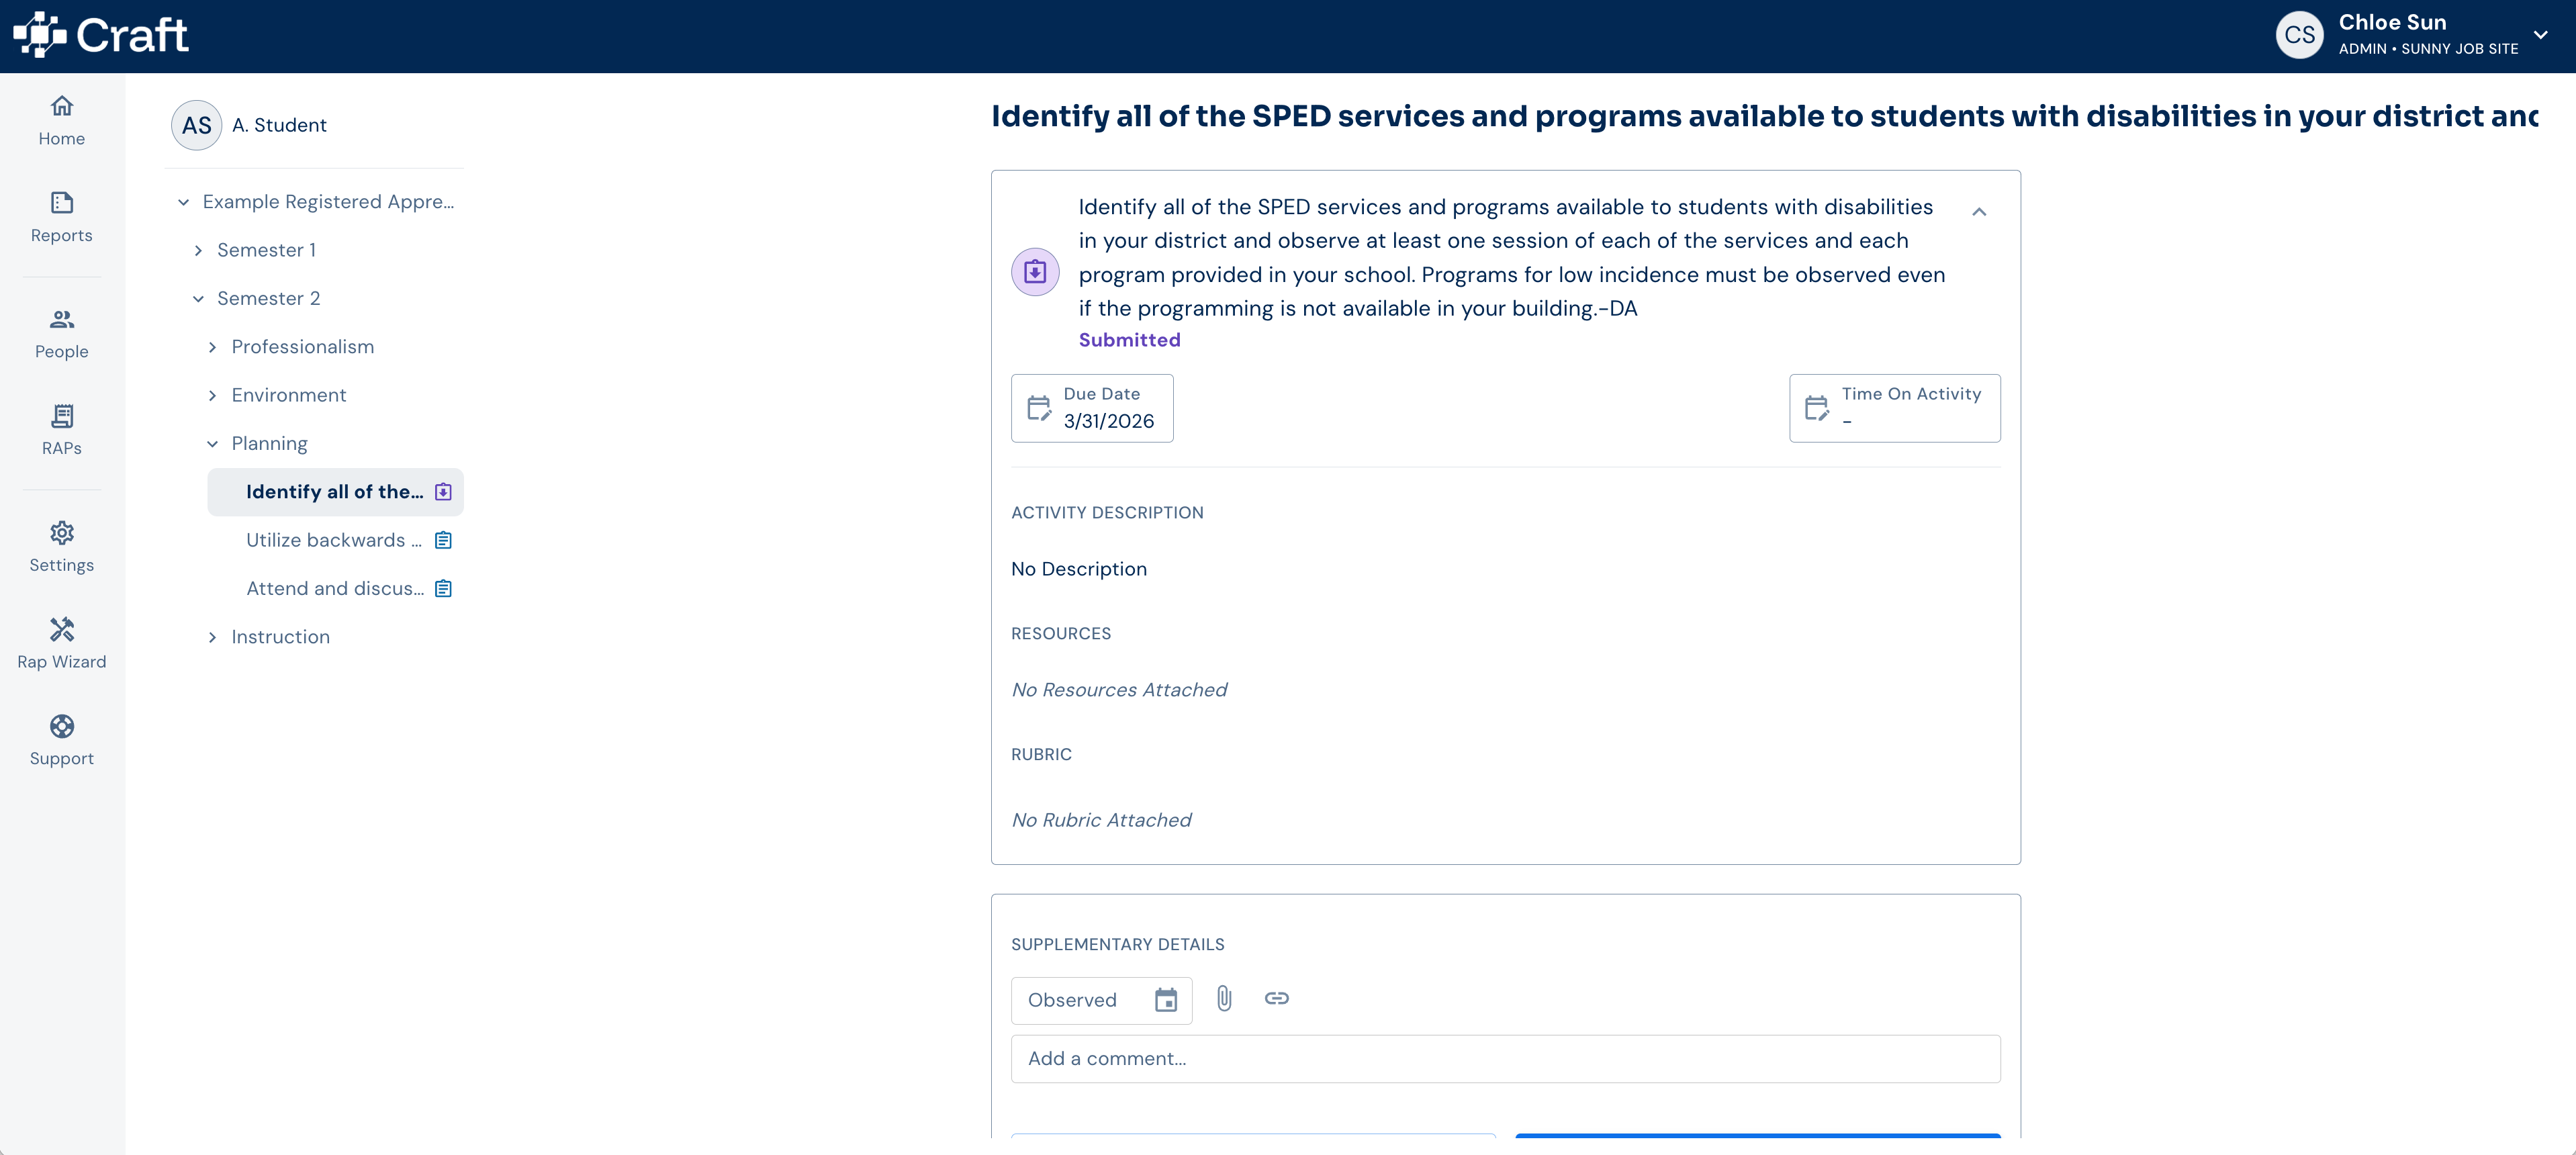Image resolution: width=2576 pixels, height=1155 pixels.
Task: Collapse the Semester 2 tree node
Action: coord(198,298)
